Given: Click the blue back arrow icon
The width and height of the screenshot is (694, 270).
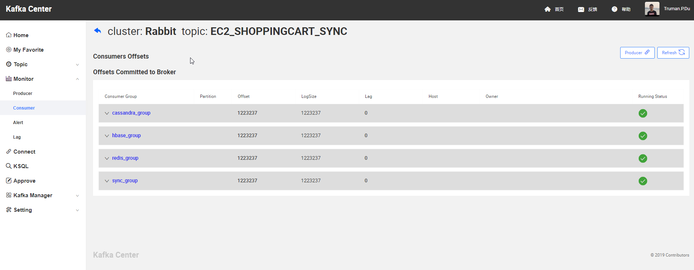Looking at the screenshot, I should pos(97,31).
